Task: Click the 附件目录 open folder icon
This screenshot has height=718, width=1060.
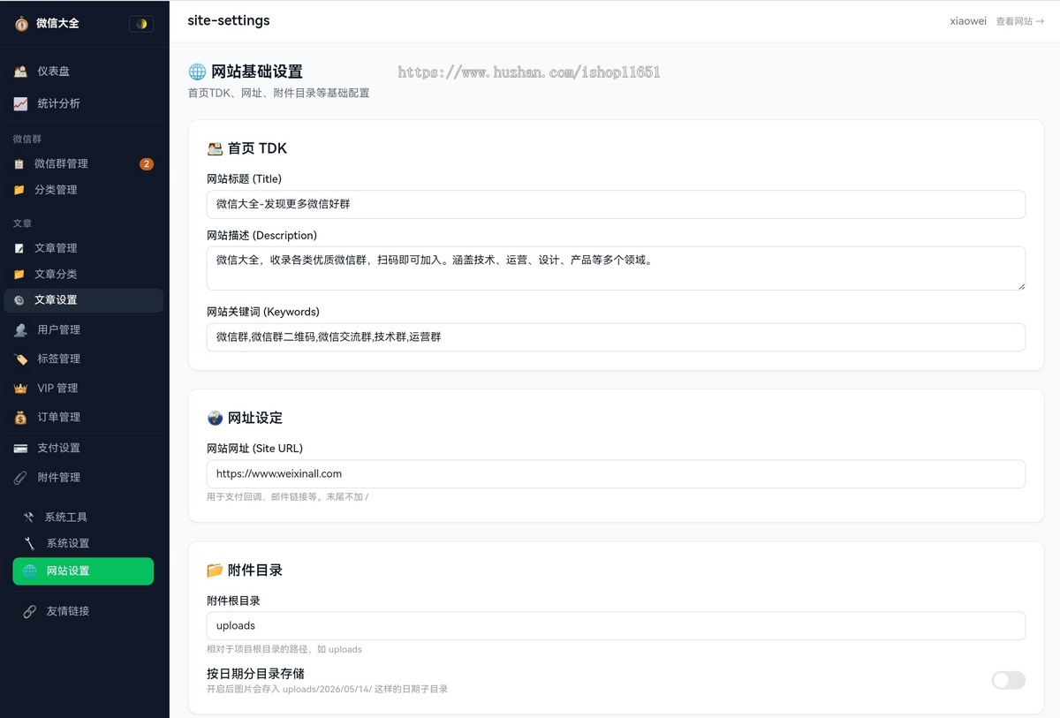Action: point(215,571)
